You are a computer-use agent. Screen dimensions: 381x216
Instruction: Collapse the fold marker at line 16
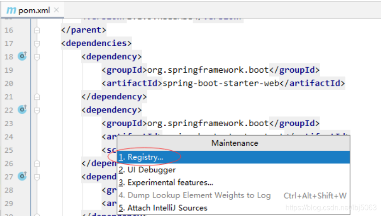(x=37, y=30)
